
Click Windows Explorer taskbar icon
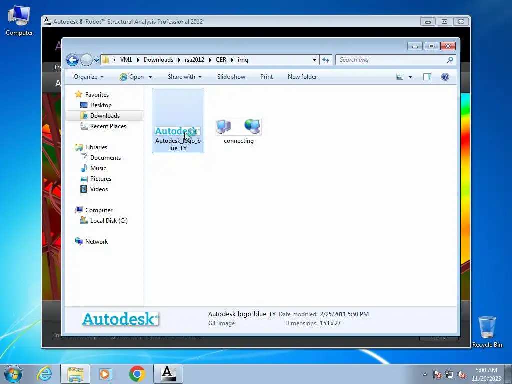point(75,374)
